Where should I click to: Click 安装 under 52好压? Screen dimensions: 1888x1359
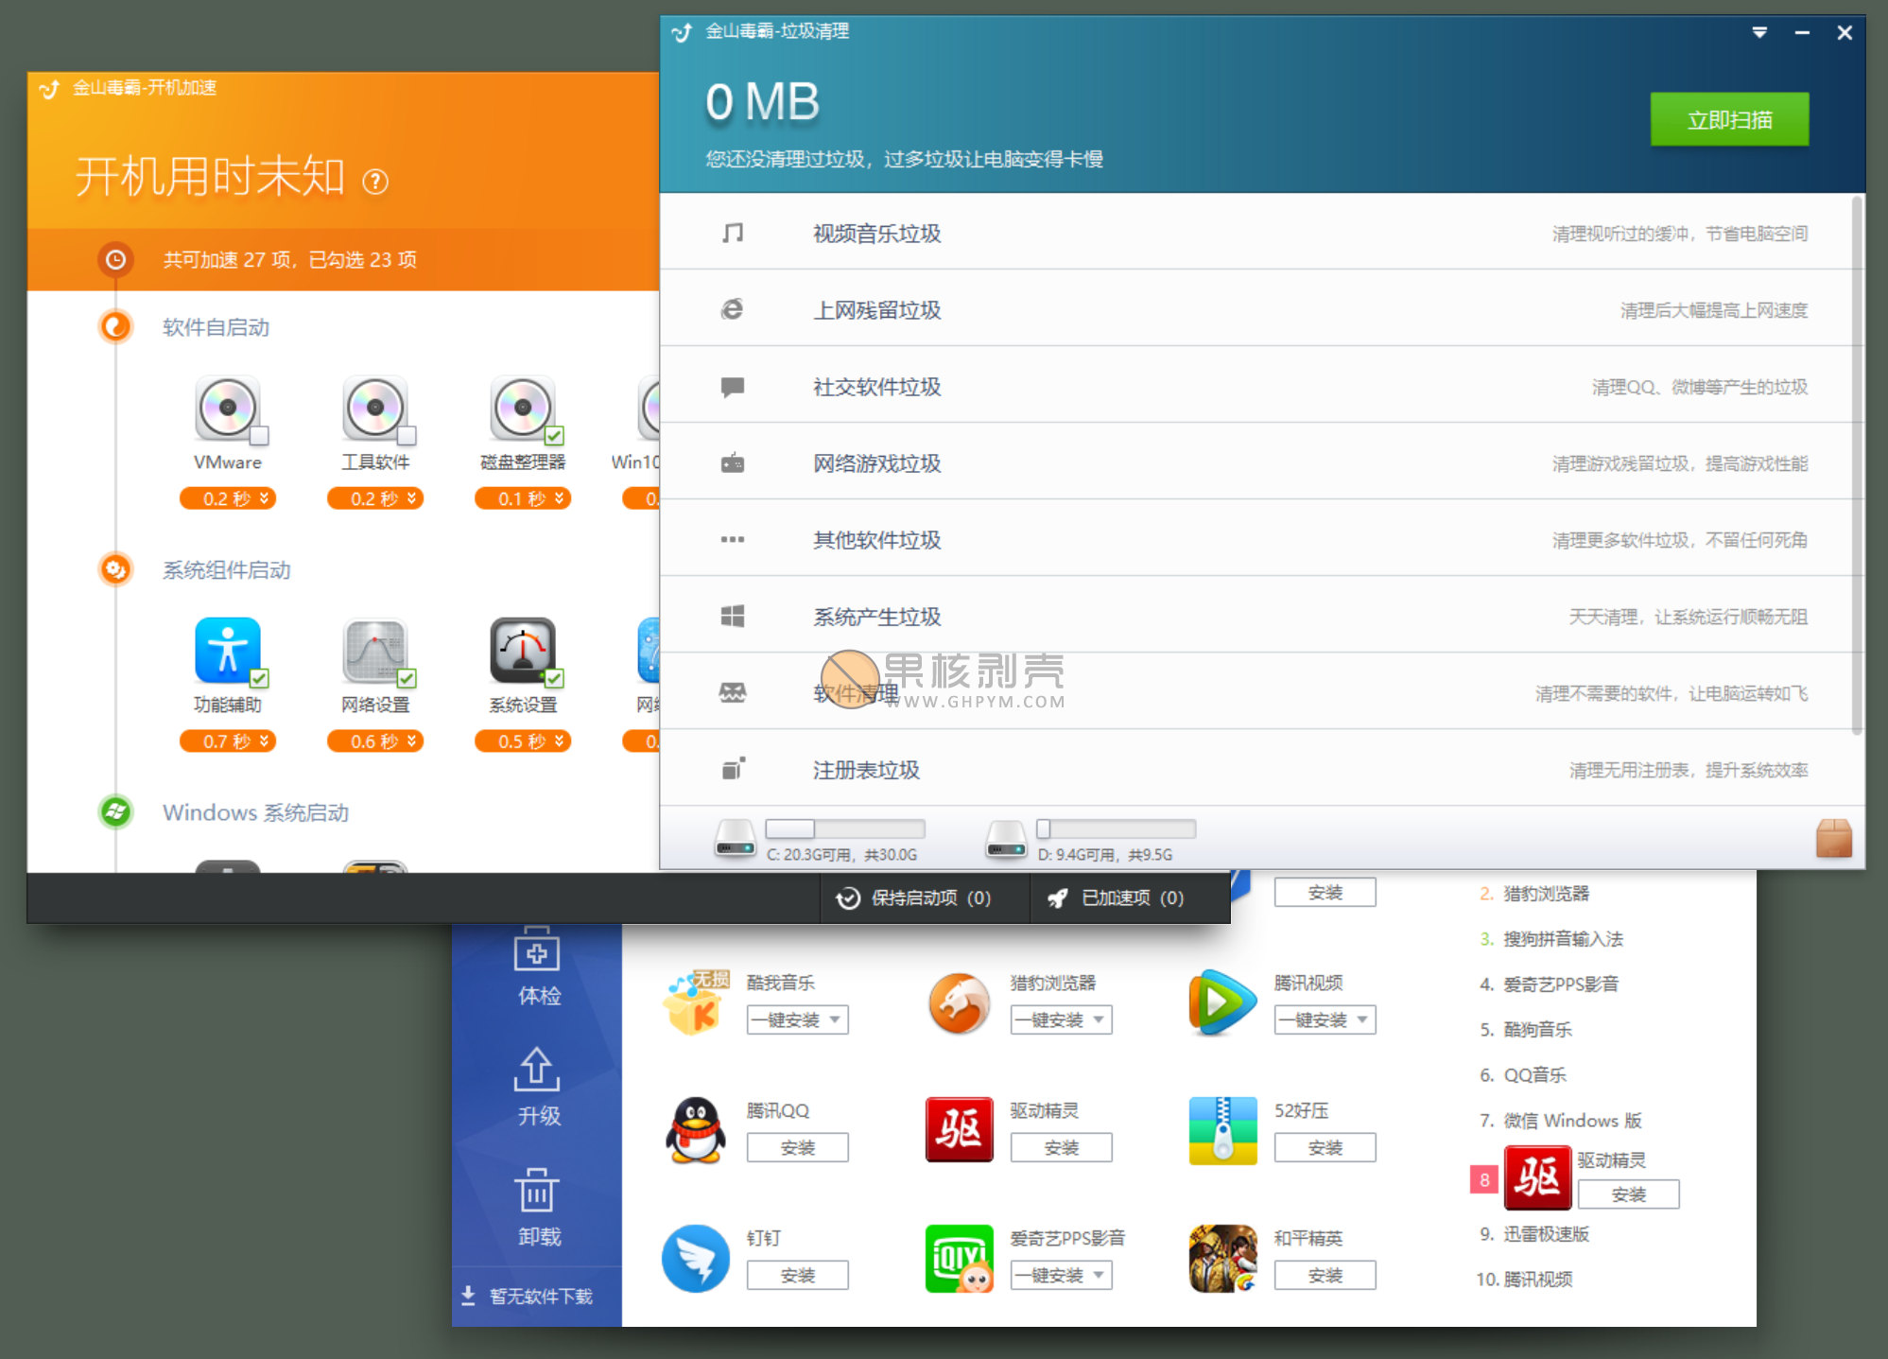pos(1325,1147)
